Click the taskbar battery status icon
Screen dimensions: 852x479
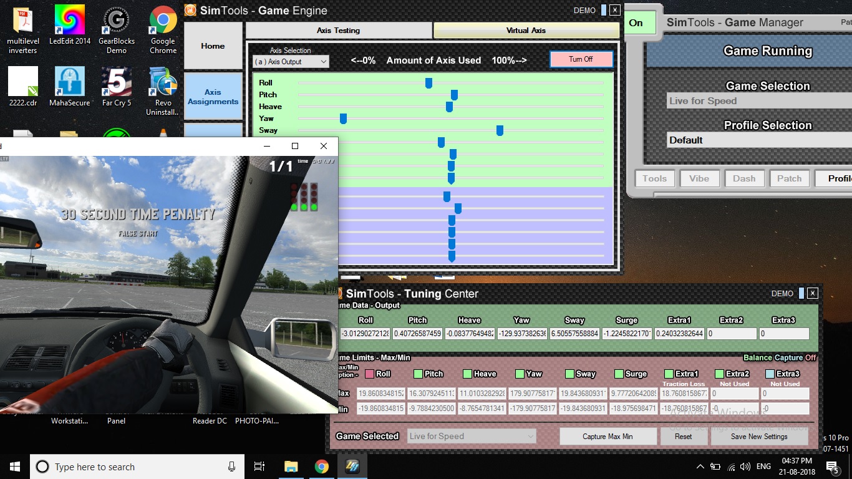point(715,467)
